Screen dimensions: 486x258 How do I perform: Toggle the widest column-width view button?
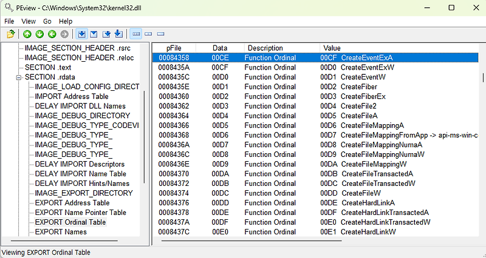[x=136, y=34]
